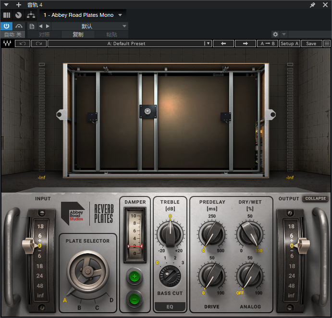
Task: Load previous Waves preset arrow
Action: 223,43
